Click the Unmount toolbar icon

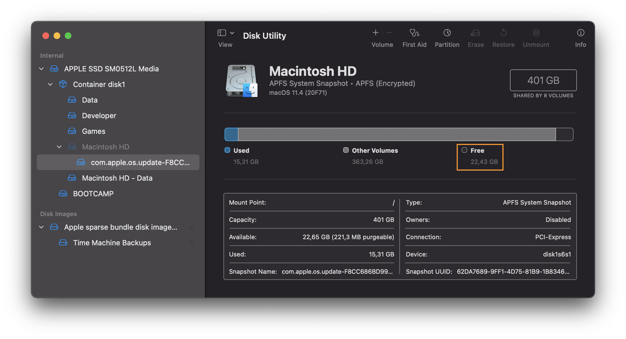tap(536, 33)
